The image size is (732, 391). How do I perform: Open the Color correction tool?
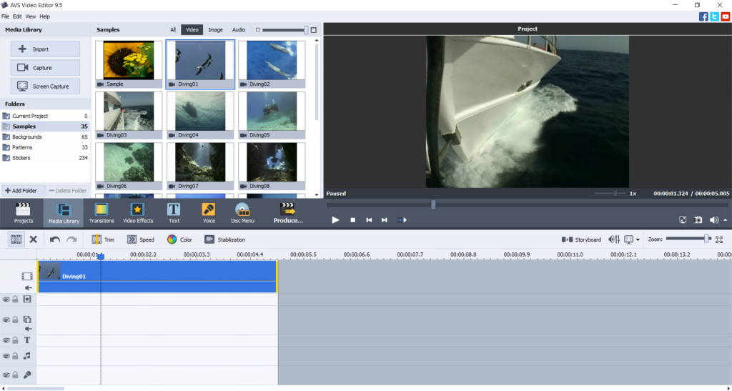click(x=172, y=239)
